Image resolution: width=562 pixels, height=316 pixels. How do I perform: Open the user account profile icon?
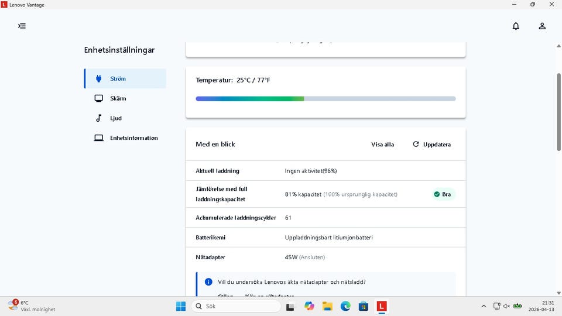tap(542, 26)
